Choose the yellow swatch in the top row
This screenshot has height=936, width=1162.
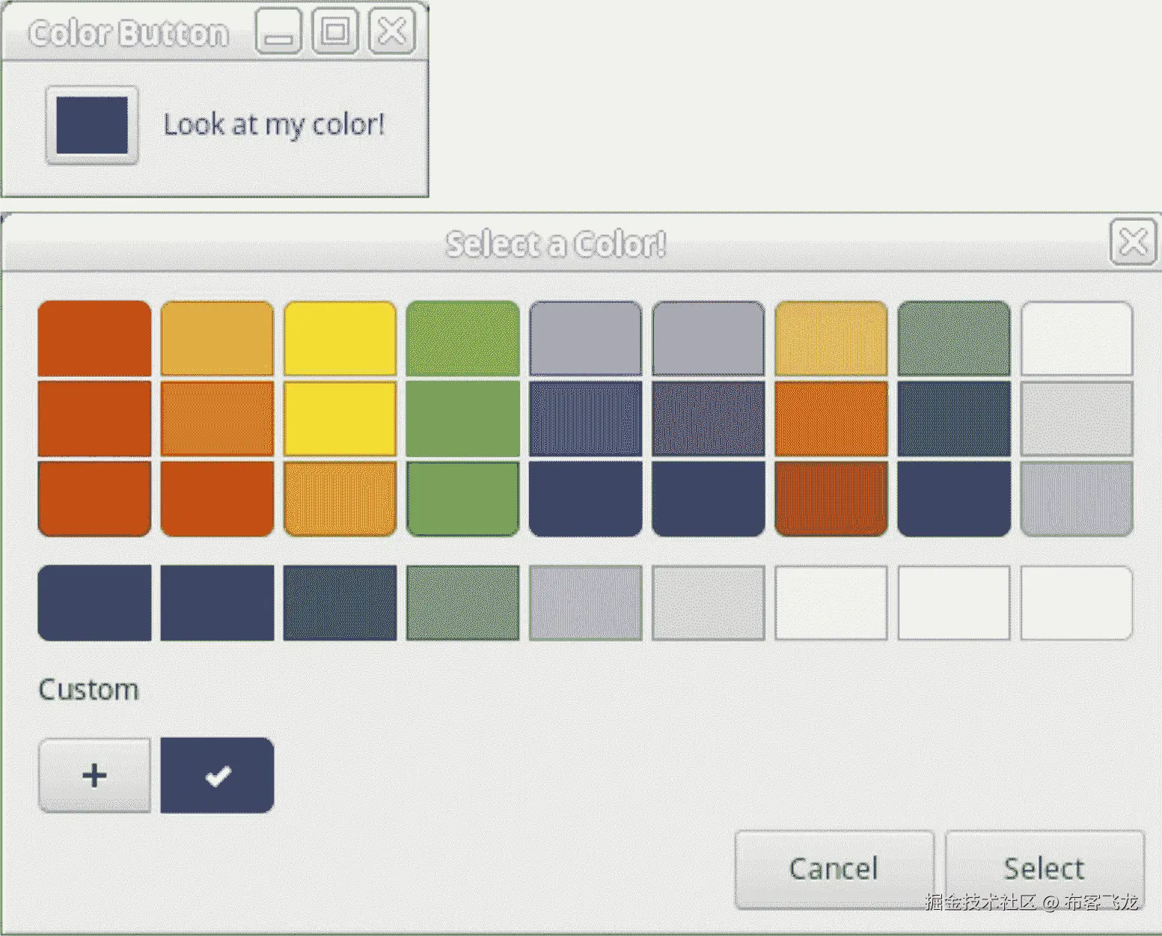340,338
